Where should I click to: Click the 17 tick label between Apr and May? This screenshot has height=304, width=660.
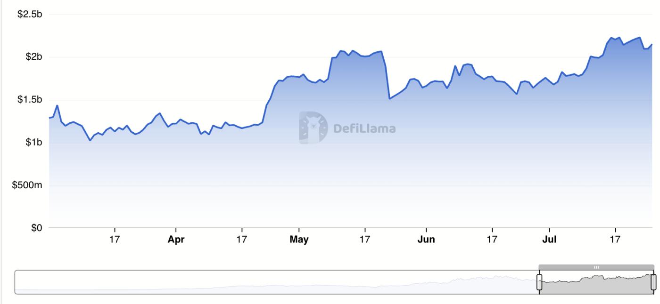[x=241, y=240]
